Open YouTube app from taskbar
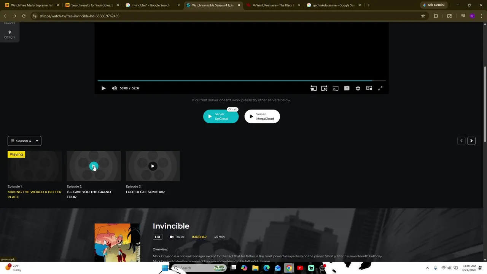This screenshot has height=274, width=487. click(x=300, y=268)
